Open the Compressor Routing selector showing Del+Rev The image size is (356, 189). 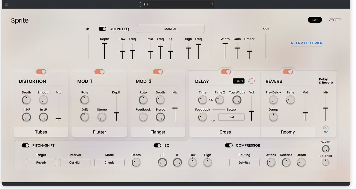244,163
